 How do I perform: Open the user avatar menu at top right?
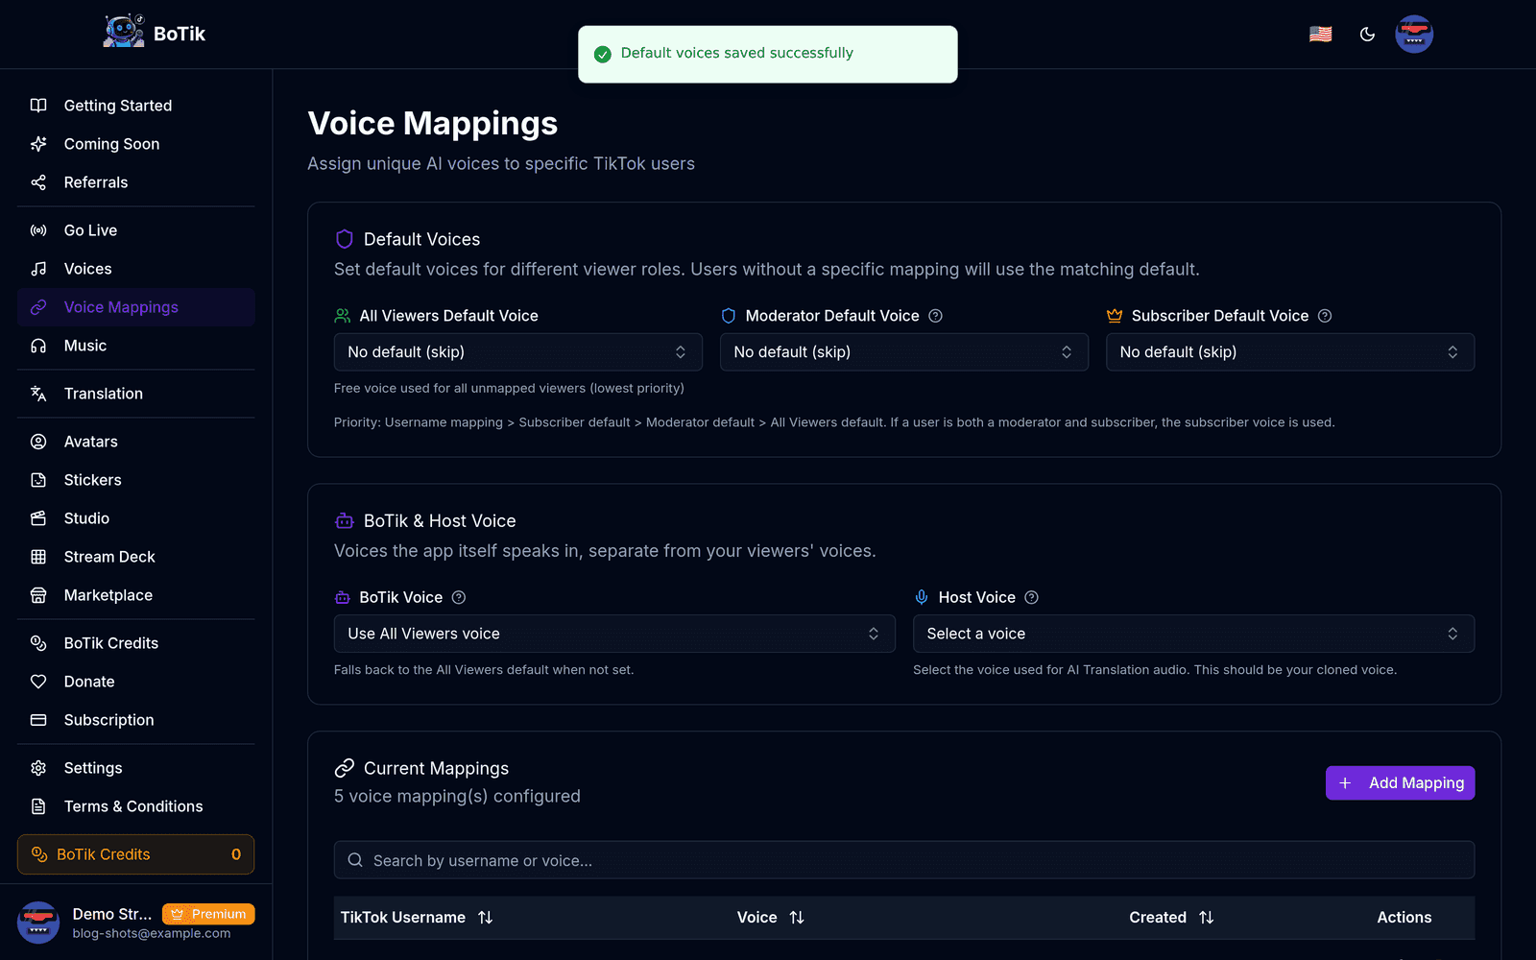[x=1414, y=35]
